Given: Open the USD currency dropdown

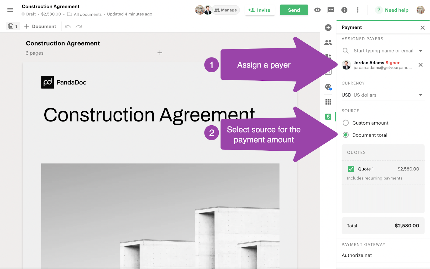Looking at the screenshot, I should (383, 95).
